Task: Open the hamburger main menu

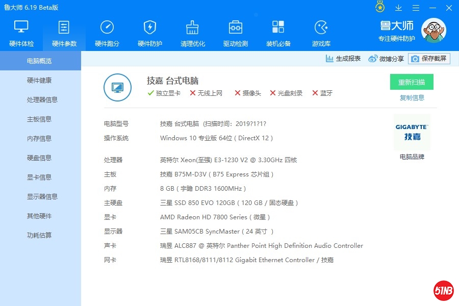Action: pyautogui.click(x=415, y=8)
